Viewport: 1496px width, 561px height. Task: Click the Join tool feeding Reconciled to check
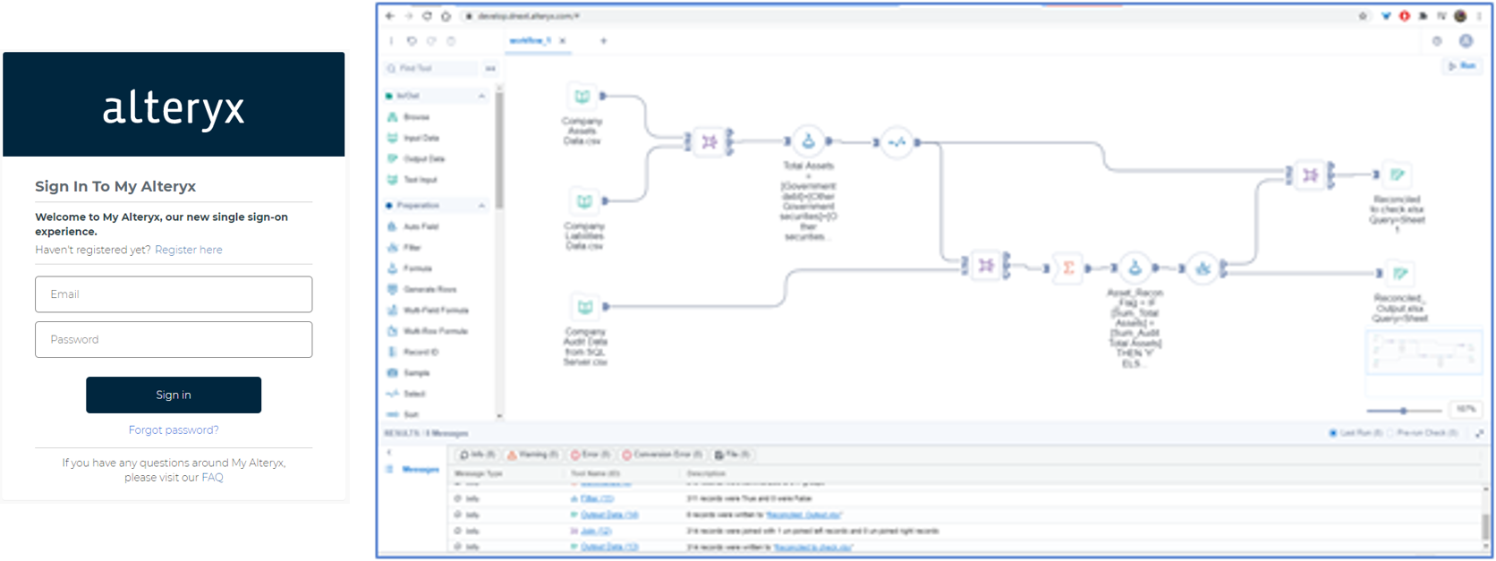[x=1310, y=175]
